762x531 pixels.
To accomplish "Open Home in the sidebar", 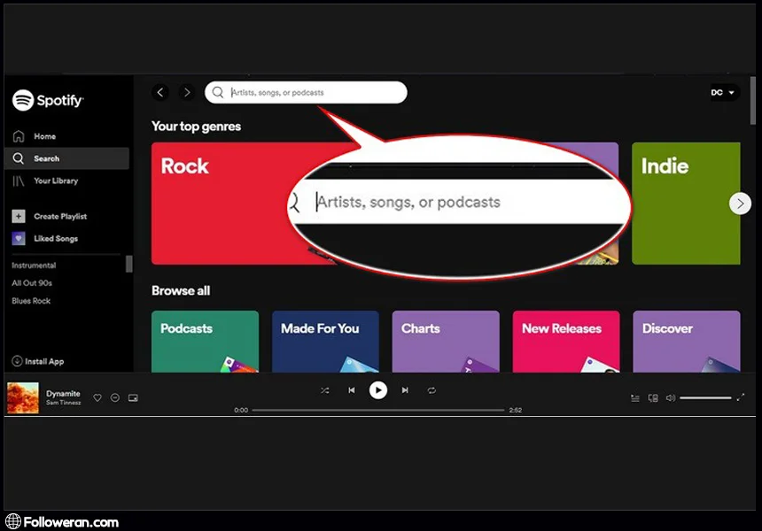I will [44, 136].
